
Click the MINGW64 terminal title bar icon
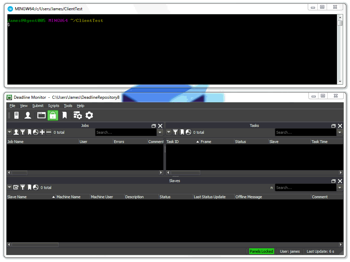coord(10,9)
